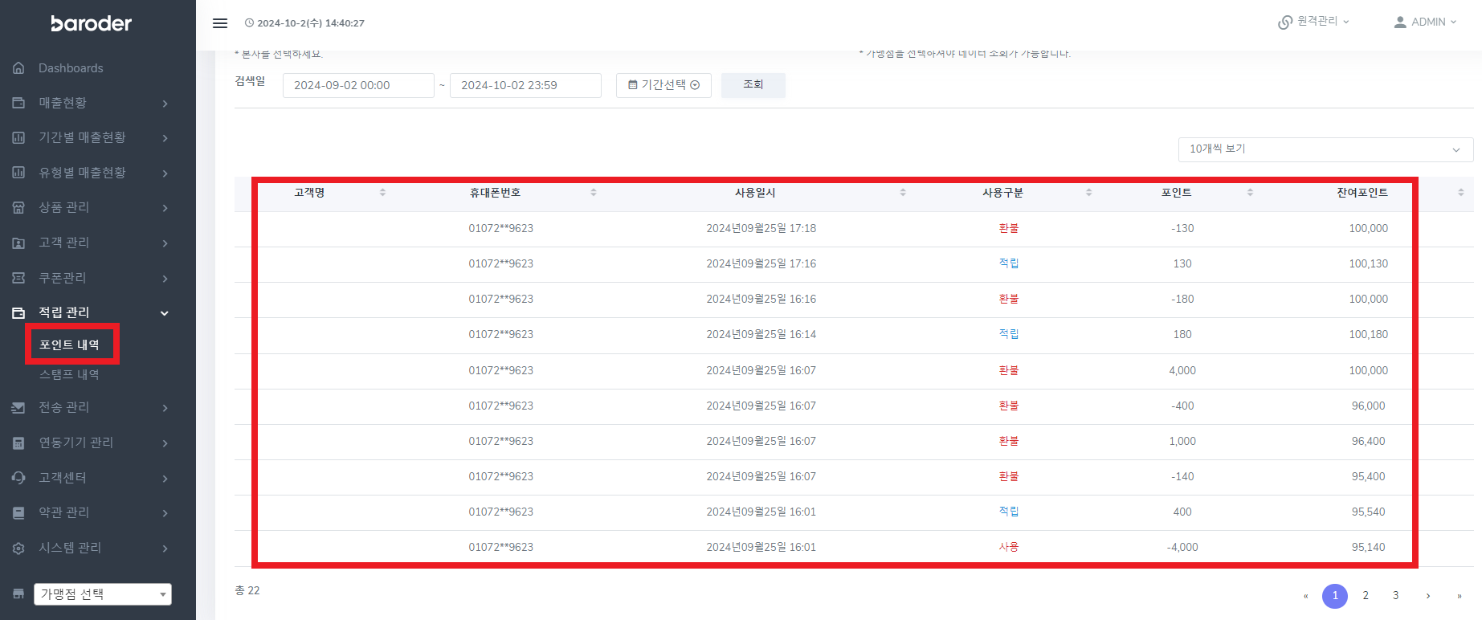Screen dimensions: 1482x620
Task: Collapse the 적립 관리 submenu chevron
Action: (x=165, y=313)
